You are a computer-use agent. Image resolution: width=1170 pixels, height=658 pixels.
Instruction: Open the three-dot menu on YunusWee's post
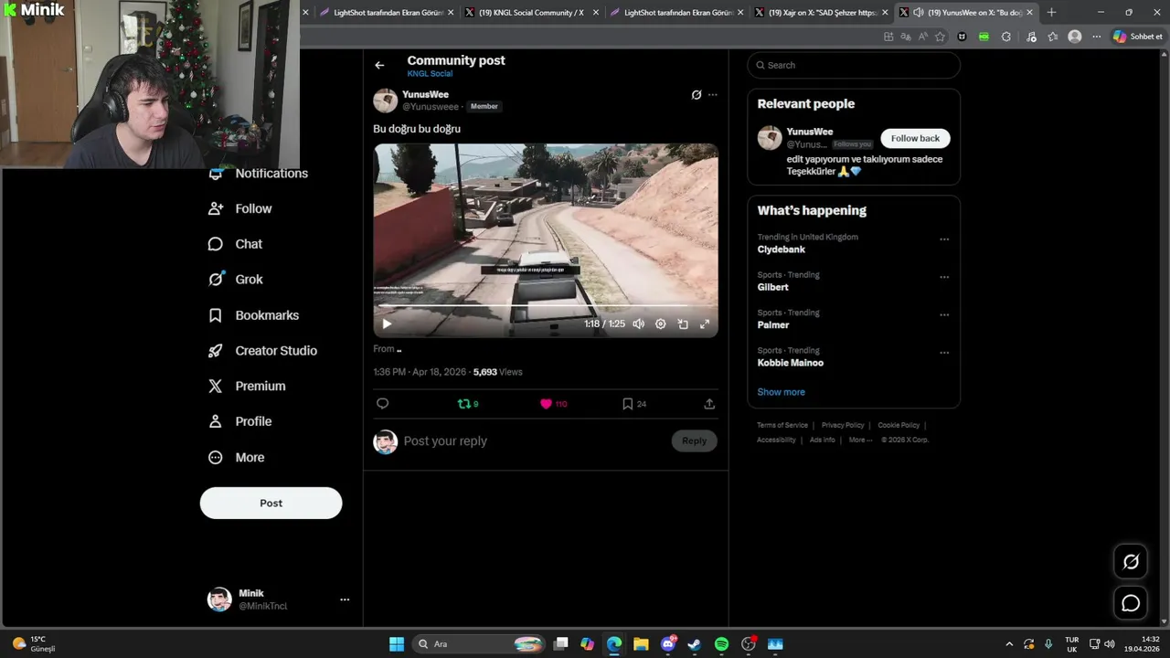pyautogui.click(x=713, y=95)
